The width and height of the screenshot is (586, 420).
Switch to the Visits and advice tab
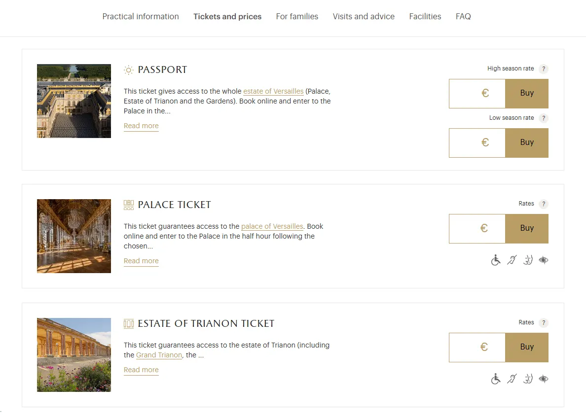click(364, 17)
